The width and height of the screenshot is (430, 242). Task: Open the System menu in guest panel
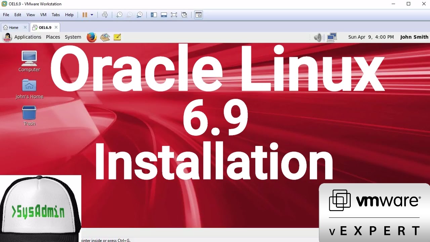pos(73,37)
